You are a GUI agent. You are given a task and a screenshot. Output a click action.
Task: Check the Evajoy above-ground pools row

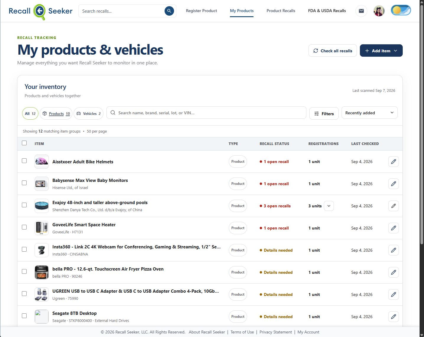pyautogui.click(x=24, y=205)
